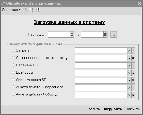Select Анкета действий оборуд. radio button
143x115 pixels.
click(13, 94)
